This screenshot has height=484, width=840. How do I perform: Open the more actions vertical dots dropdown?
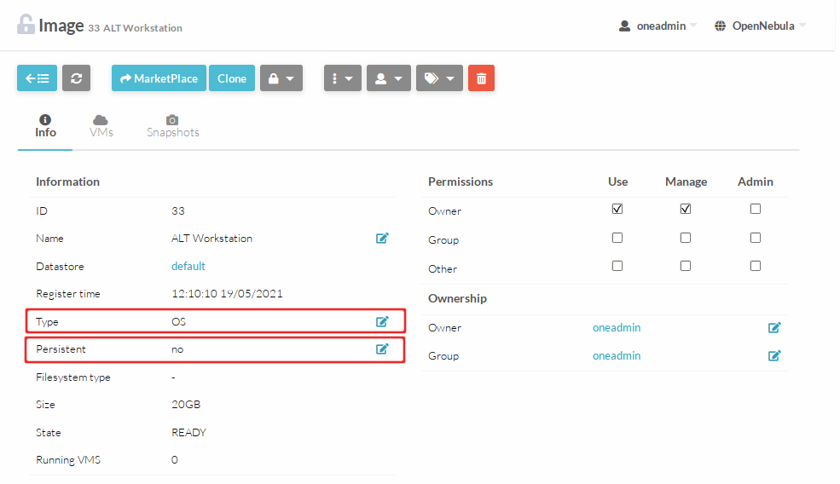pyautogui.click(x=342, y=78)
